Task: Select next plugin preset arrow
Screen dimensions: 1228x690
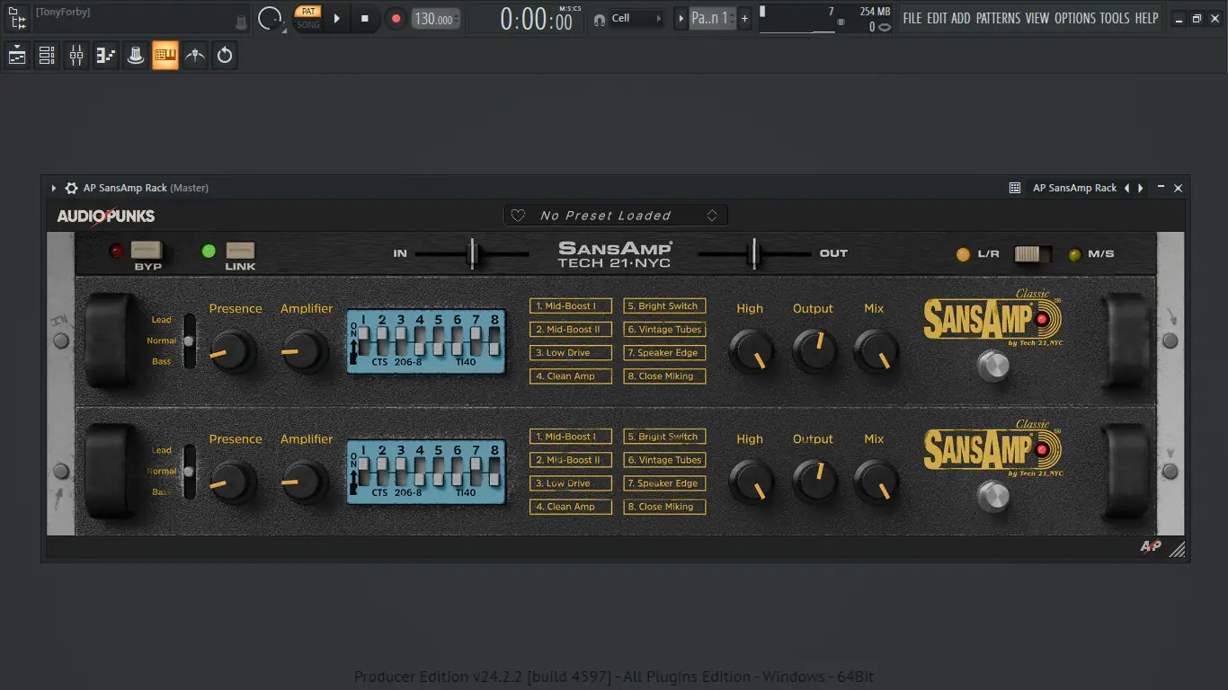Action: click(x=1141, y=188)
